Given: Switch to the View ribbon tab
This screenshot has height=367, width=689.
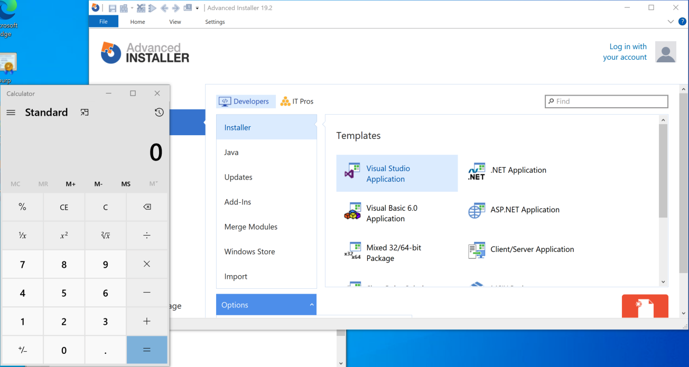Looking at the screenshot, I should (175, 22).
